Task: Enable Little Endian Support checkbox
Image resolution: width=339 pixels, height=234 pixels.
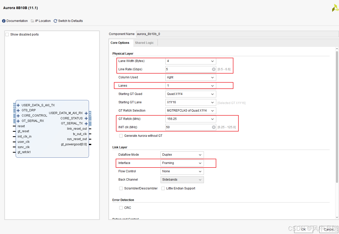Action: point(163,188)
